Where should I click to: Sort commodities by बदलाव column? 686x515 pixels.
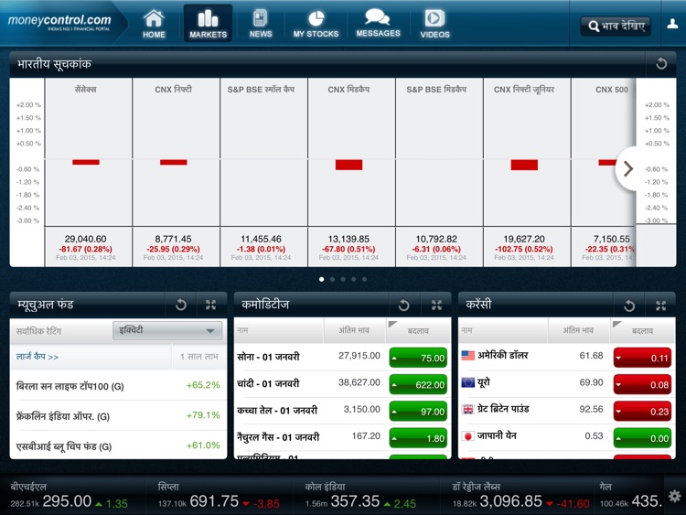click(418, 331)
